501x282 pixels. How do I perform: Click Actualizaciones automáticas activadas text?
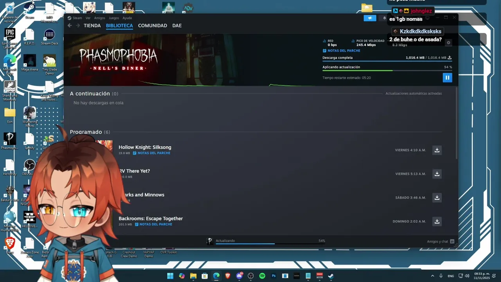pos(414,94)
